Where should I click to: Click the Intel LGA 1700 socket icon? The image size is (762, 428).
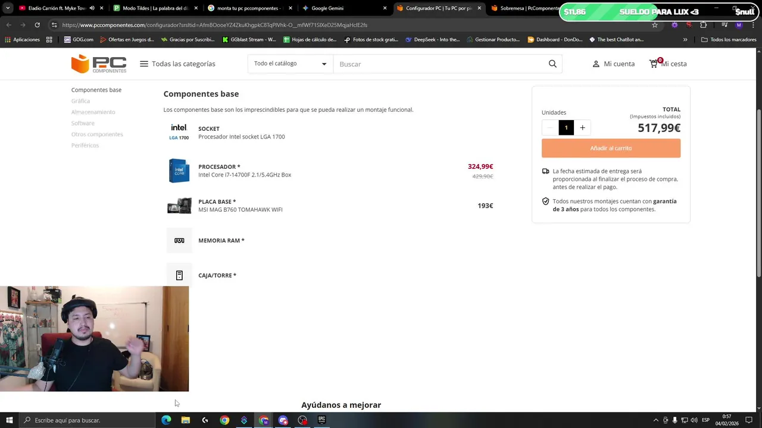point(179,132)
